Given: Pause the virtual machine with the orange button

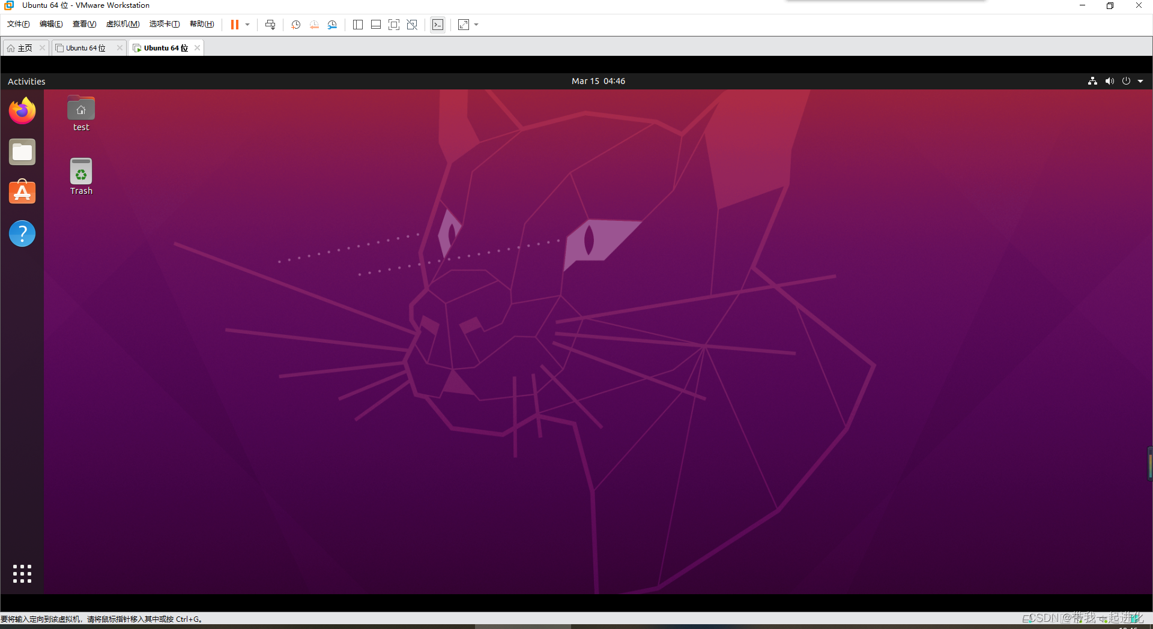Looking at the screenshot, I should click(x=235, y=25).
